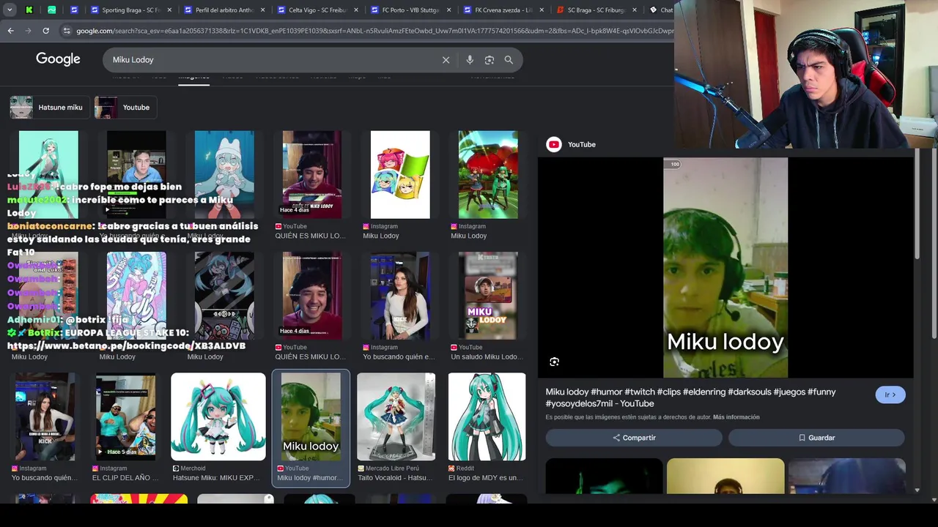This screenshot has width=938, height=527.
Task: Share the image with Compartir
Action: pyautogui.click(x=634, y=438)
